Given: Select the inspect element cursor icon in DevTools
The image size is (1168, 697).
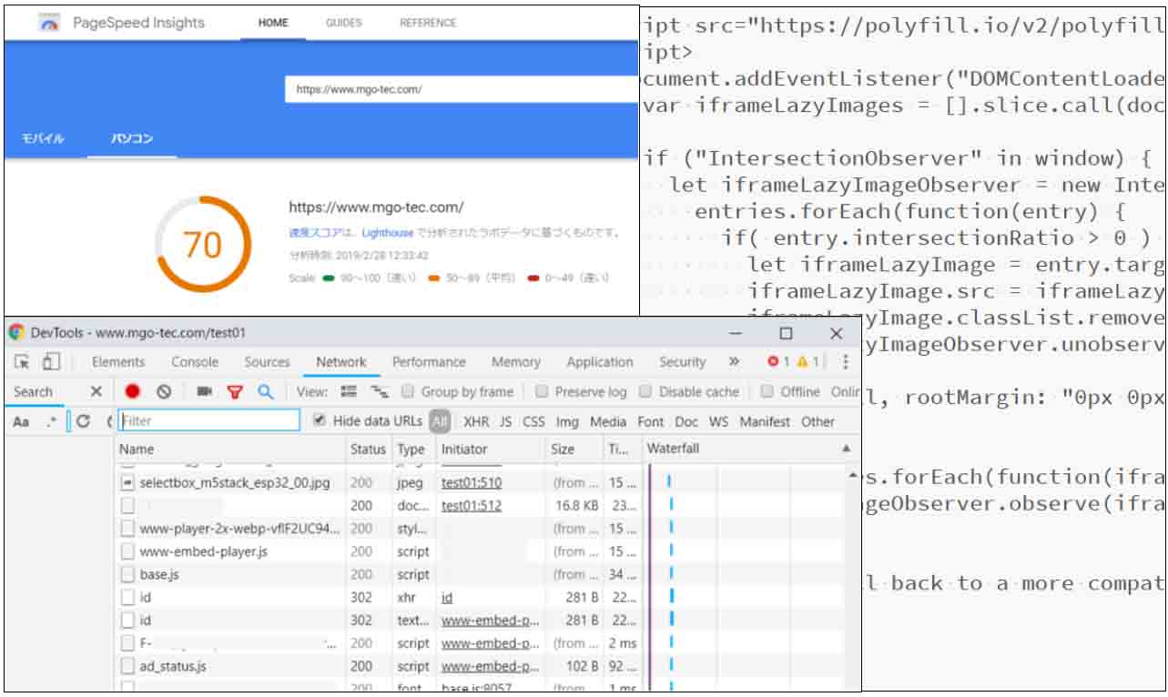Looking at the screenshot, I should point(24,362).
